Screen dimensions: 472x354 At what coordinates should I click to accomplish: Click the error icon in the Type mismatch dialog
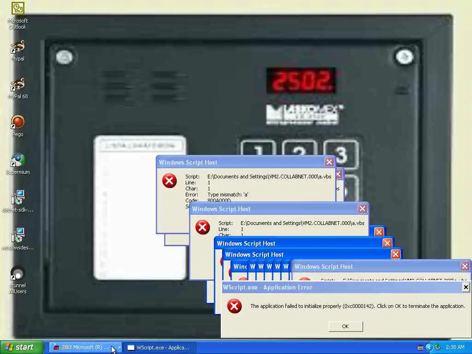170,181
